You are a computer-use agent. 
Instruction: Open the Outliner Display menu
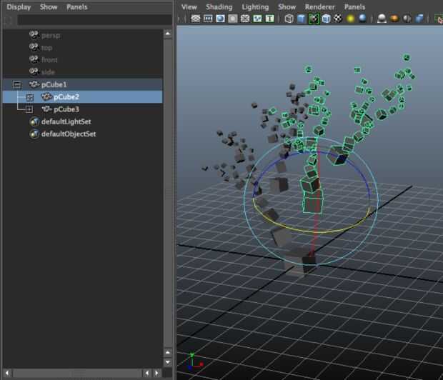pyautogui.click(x=19, y=7)
